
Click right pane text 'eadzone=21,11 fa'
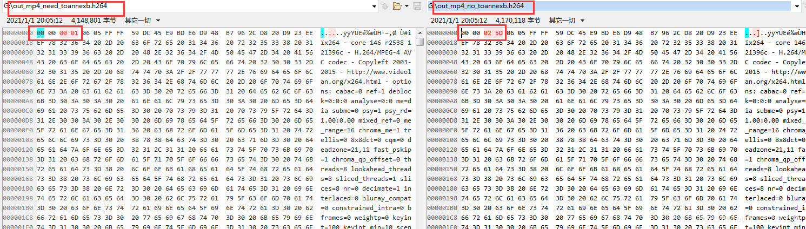775,150
